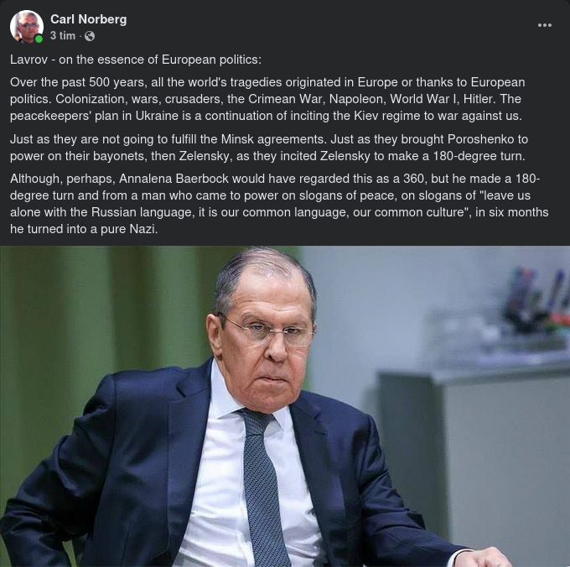Click the "3 tim" post timestamp
Viewport: 570px width, 567px height.
62,36
